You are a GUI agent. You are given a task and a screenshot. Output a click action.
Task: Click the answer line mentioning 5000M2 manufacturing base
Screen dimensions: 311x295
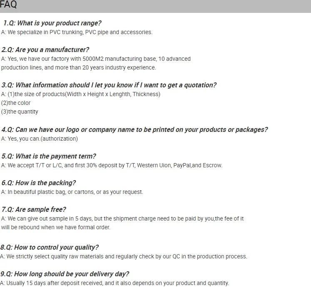click(96, 59)
